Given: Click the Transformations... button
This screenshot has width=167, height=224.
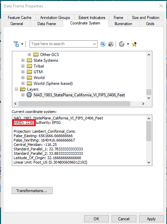Looking at the screenshot, I should pyautogui.click(x=32, y=191).
